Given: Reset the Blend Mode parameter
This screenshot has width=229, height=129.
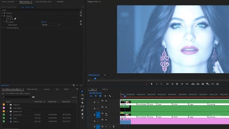Looking at the screenshot, I should tap(81, 24).
